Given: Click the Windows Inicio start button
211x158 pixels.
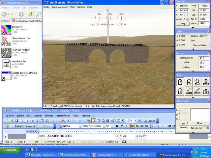Looking at the screenshot, I should point(9,150).
